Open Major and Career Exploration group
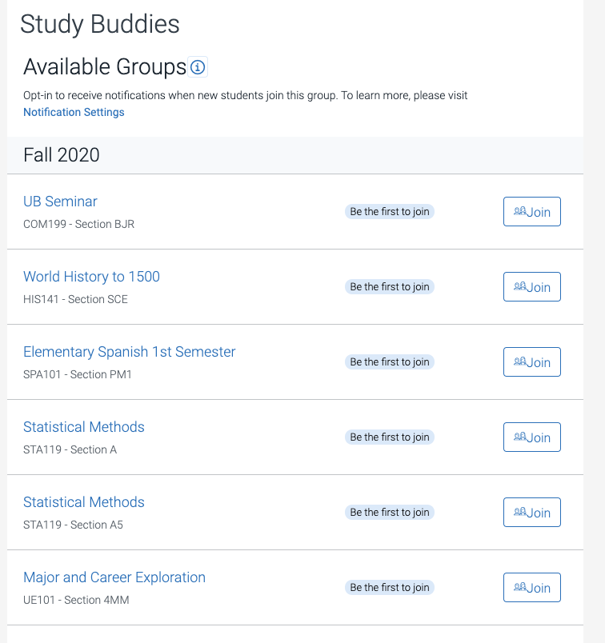 (114, 577)
